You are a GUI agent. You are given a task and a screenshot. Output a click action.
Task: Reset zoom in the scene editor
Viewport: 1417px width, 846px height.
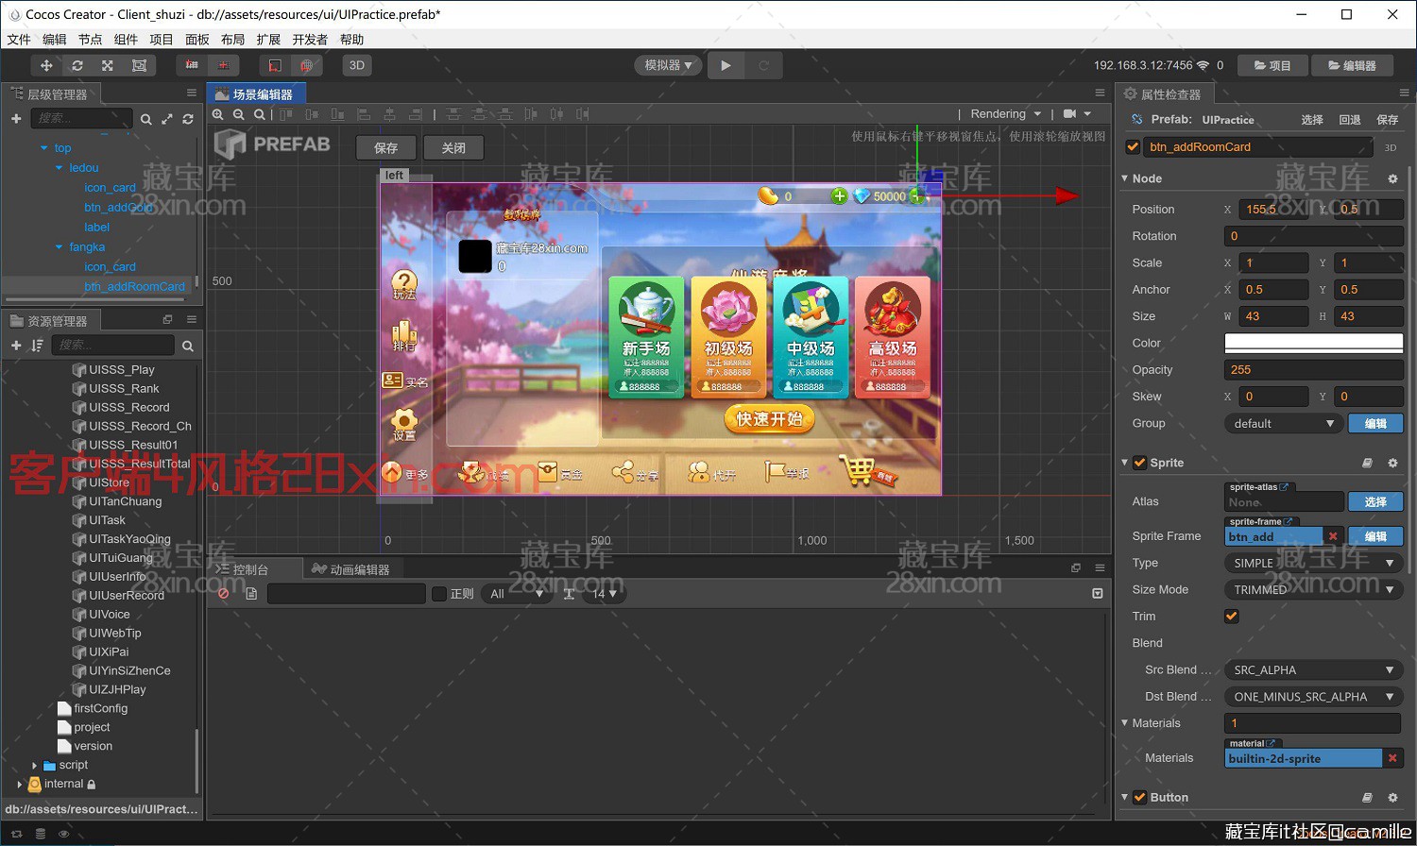(259, 114)
